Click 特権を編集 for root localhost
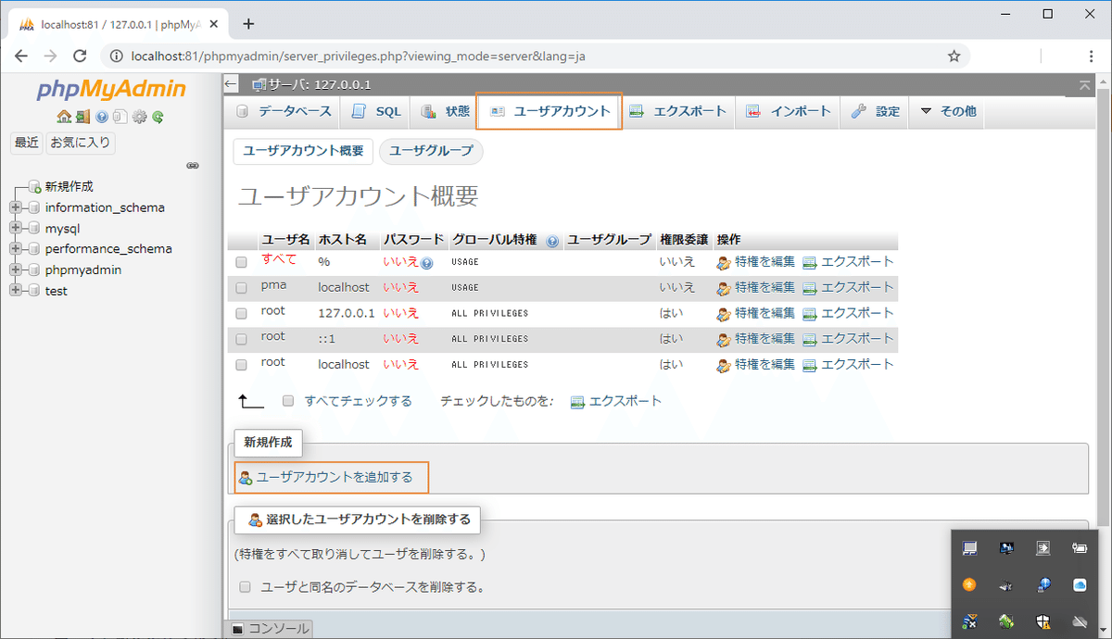 tap(764, 365)
